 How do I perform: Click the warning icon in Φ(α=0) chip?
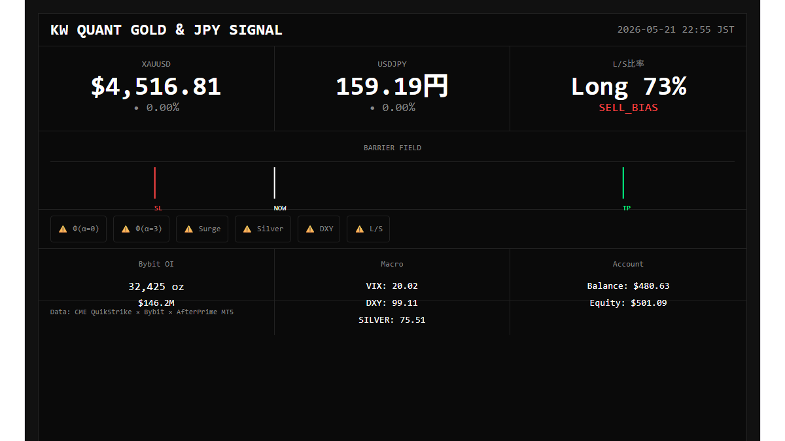pyautogui.click(x=63, y=229)
